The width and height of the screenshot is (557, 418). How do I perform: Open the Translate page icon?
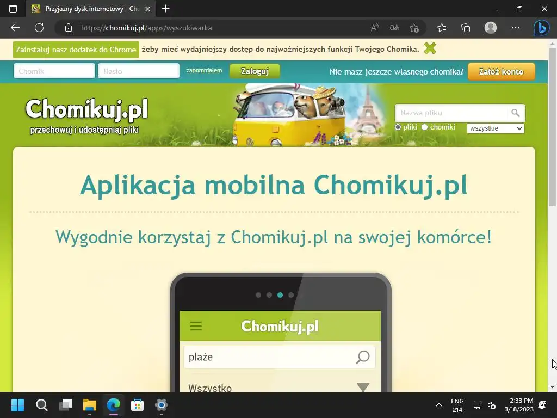coord(394,28)
